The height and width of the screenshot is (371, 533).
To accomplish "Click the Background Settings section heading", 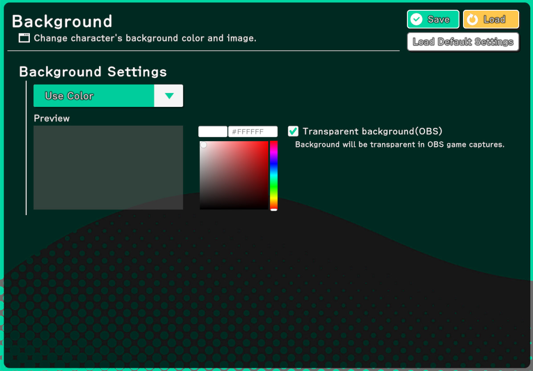I will [x=93, y=72].
